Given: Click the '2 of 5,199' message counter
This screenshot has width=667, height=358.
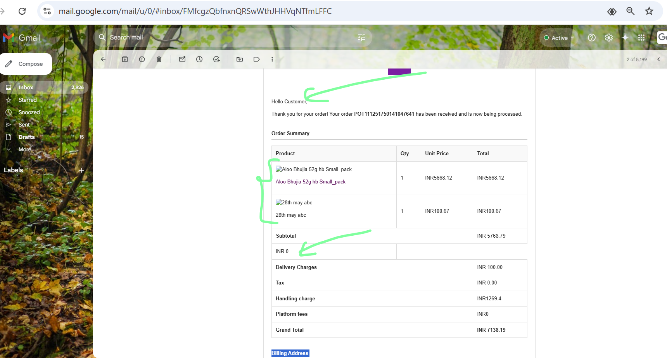Looking at the screenshot, I should coord(637,60).
